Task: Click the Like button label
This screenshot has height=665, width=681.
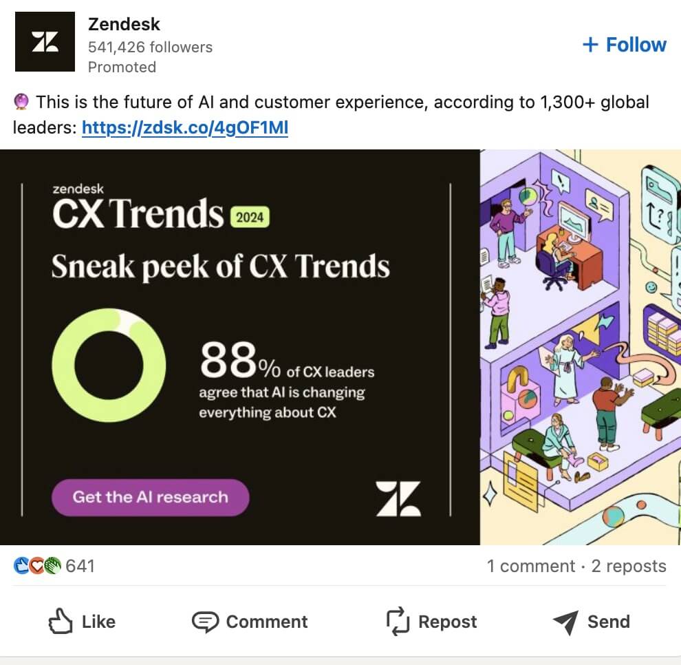Action: click(x=98, y=622)
